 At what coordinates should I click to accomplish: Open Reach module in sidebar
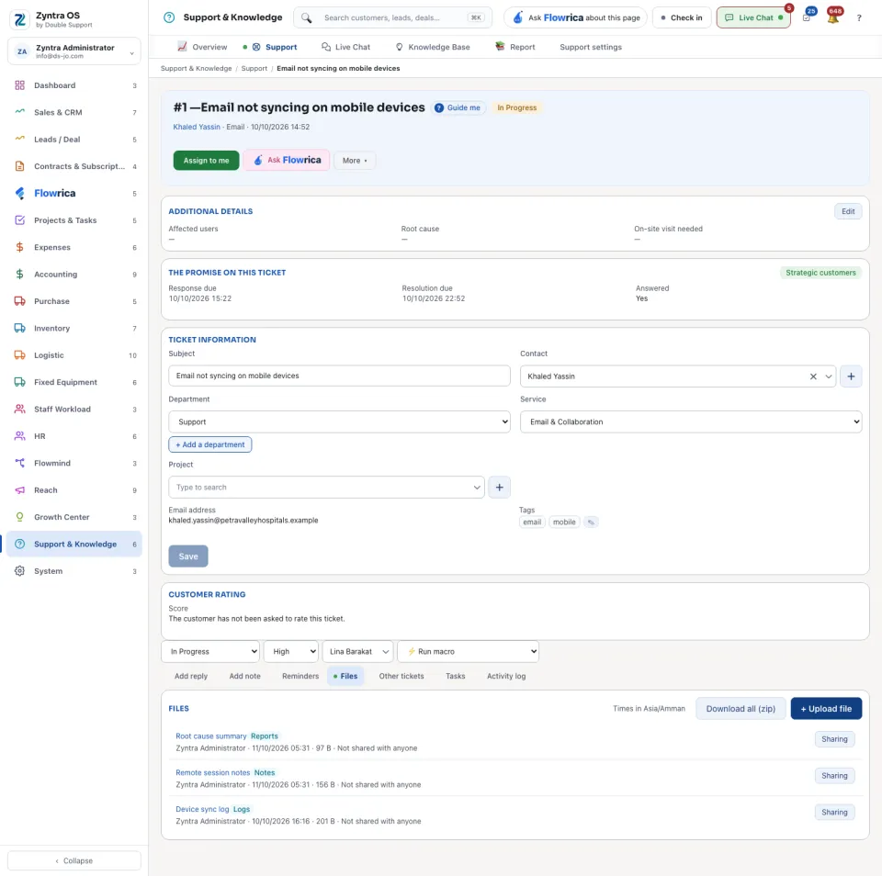(x=74, y=490)
